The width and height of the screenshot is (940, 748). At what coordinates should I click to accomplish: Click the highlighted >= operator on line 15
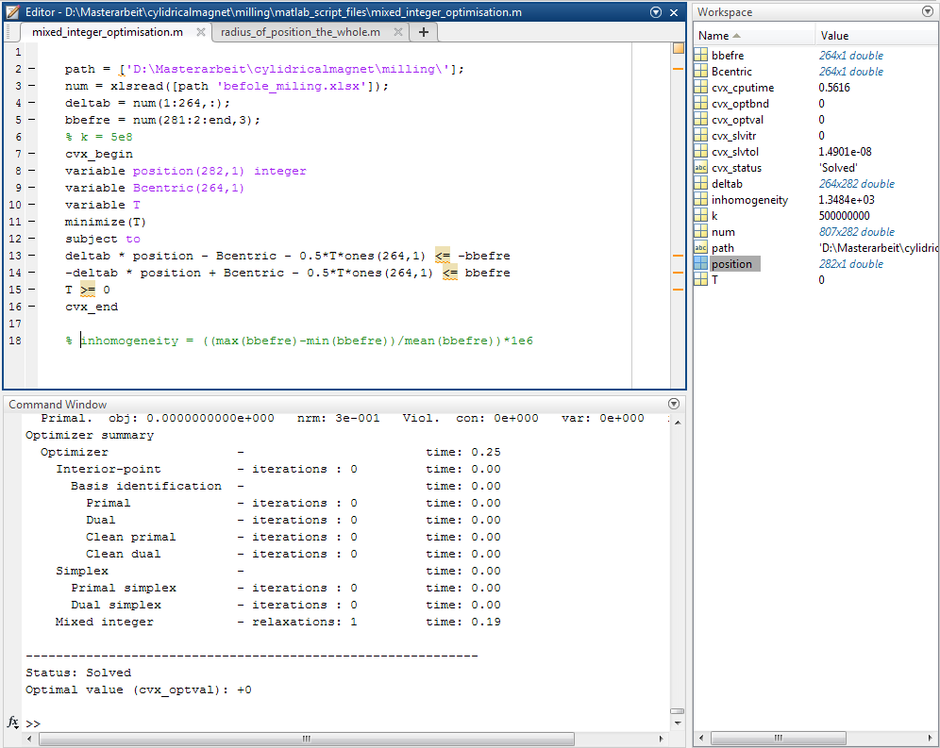(88, 291)
